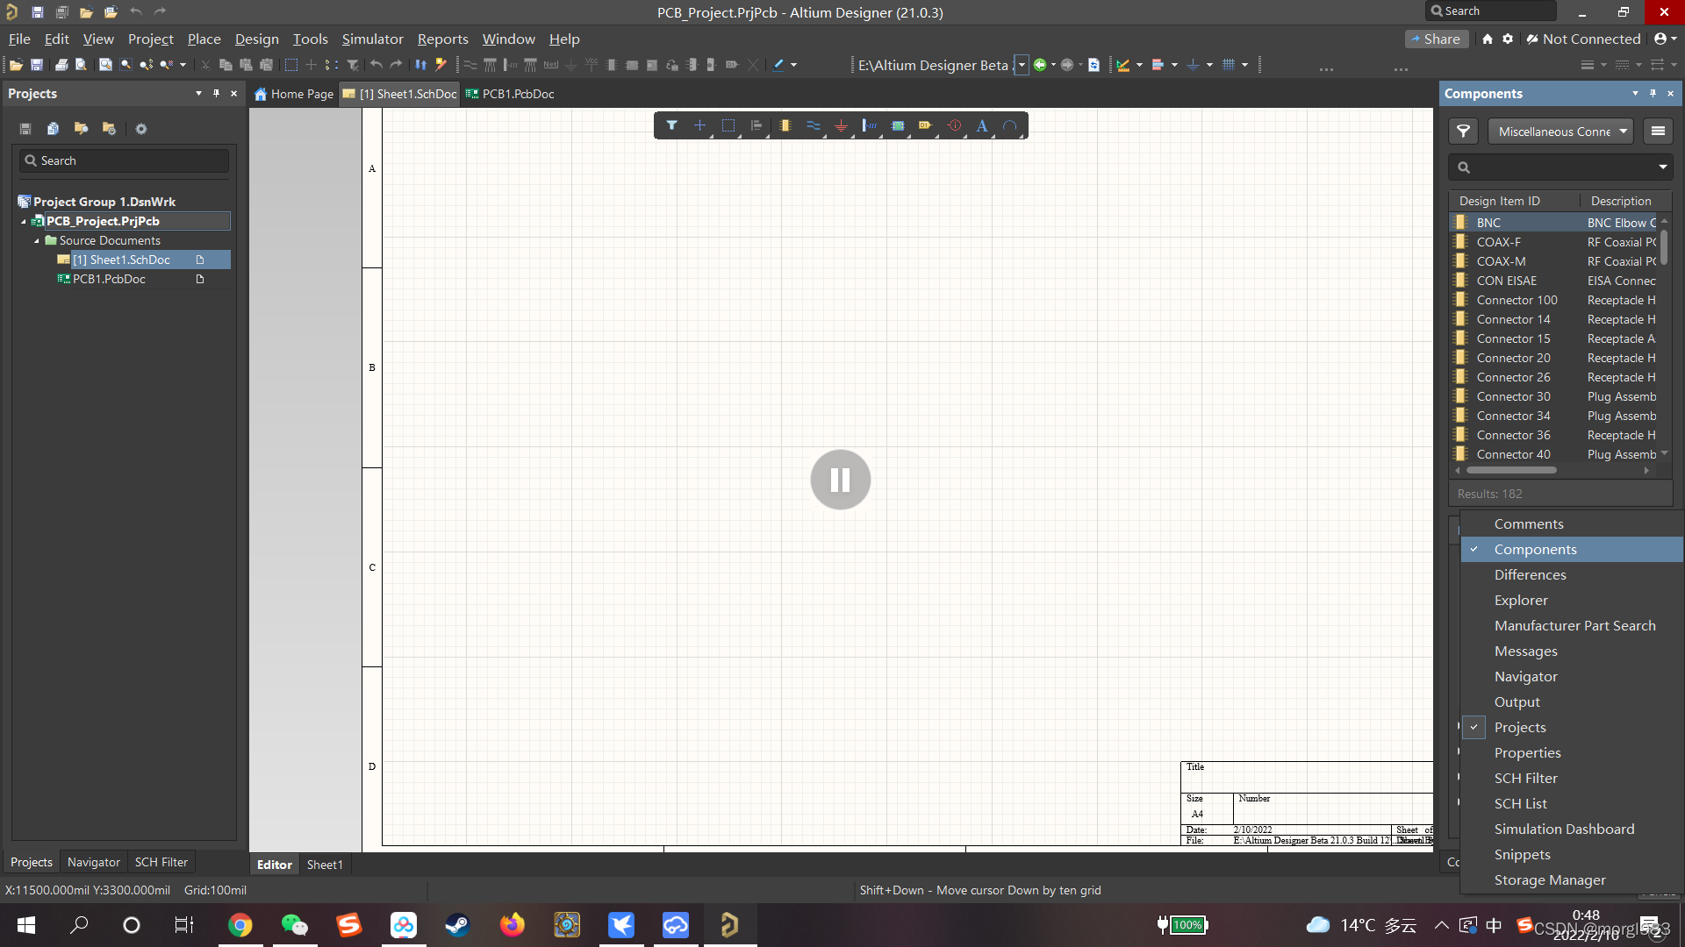This screenshot has height=947, width=1685.
Task: Click the Components panel filter button
Action: [x=1464, y=132]
